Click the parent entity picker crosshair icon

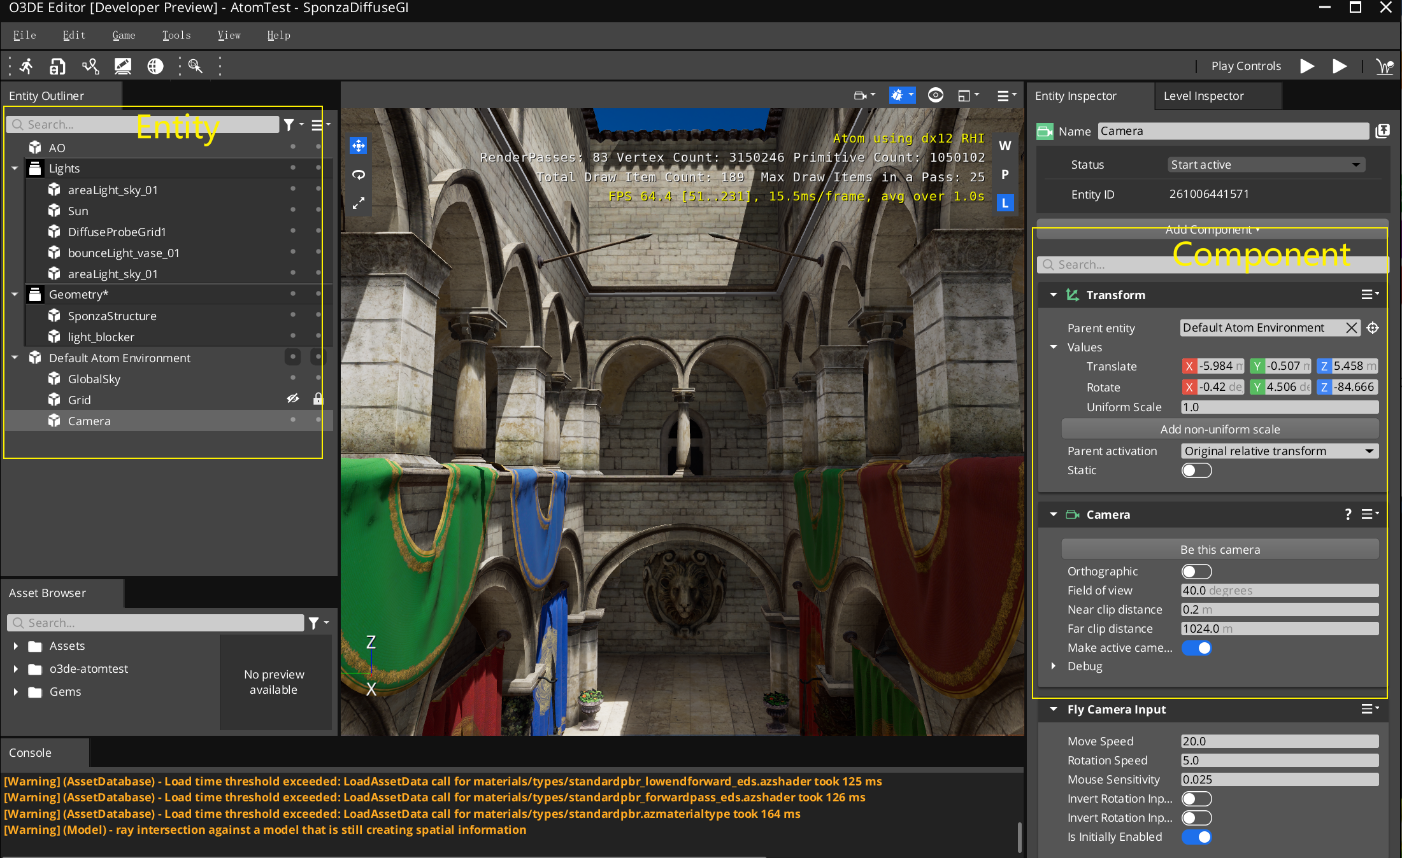(1373, 328)
